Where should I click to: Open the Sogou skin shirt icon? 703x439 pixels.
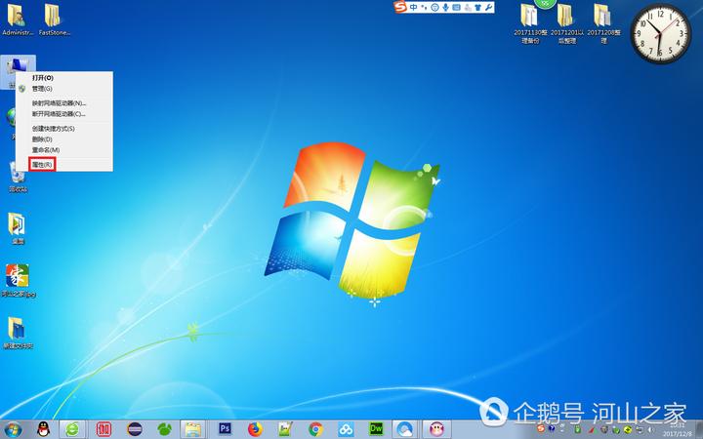[477, 7]
